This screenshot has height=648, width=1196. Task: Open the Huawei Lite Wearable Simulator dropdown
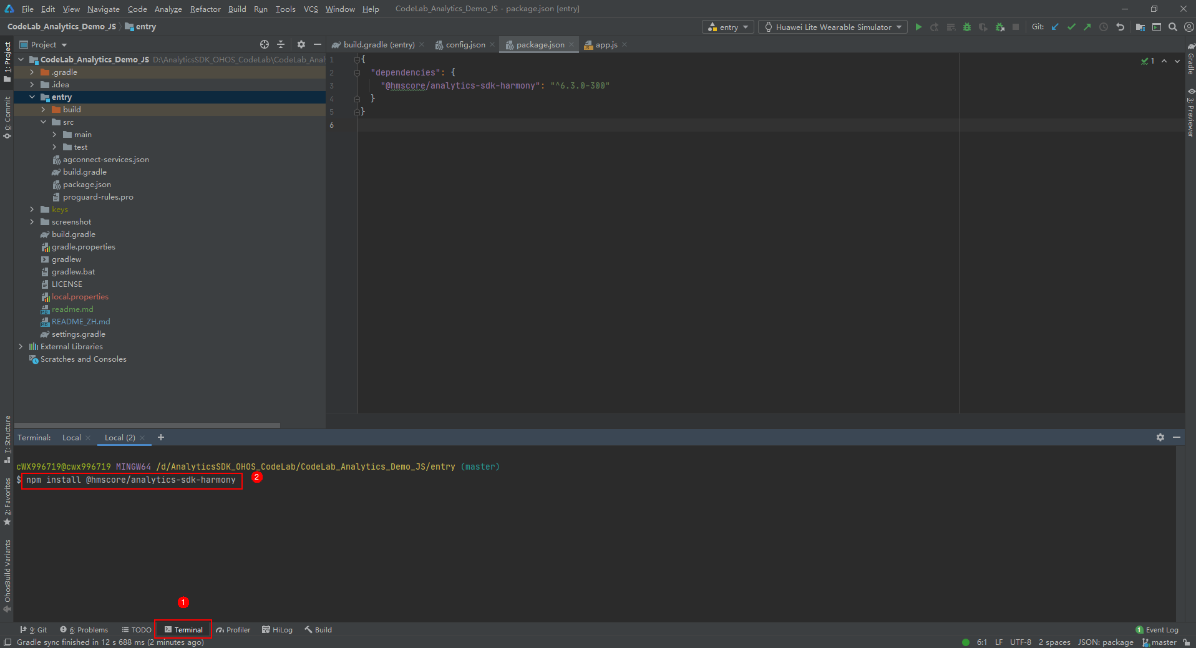(x=833, y=27)
